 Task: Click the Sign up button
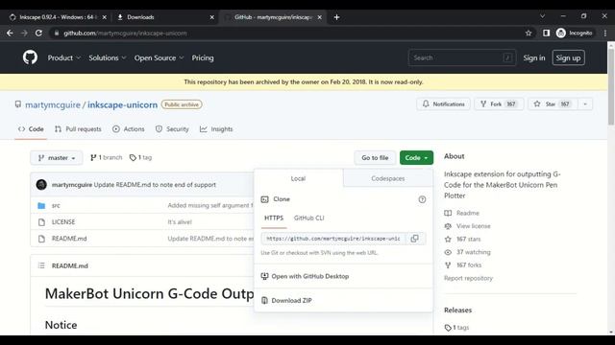pyautogui.click(x=568, y=57)
